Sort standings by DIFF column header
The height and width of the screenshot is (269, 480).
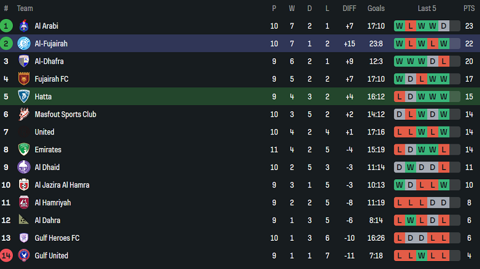coord(350,9)
